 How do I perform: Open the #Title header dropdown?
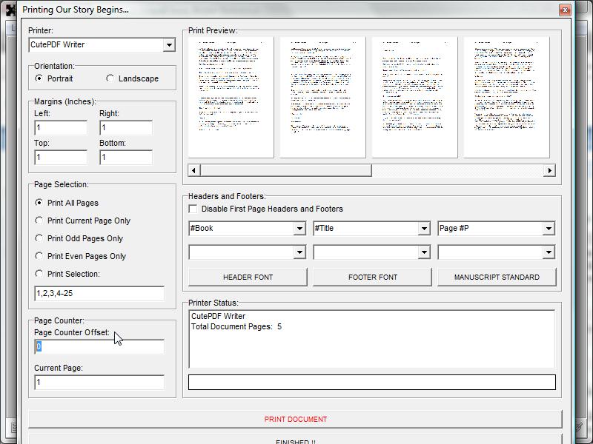(x=424, y=229)
